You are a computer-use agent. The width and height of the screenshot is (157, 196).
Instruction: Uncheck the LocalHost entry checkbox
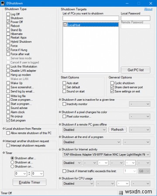[x=65, y=25]
